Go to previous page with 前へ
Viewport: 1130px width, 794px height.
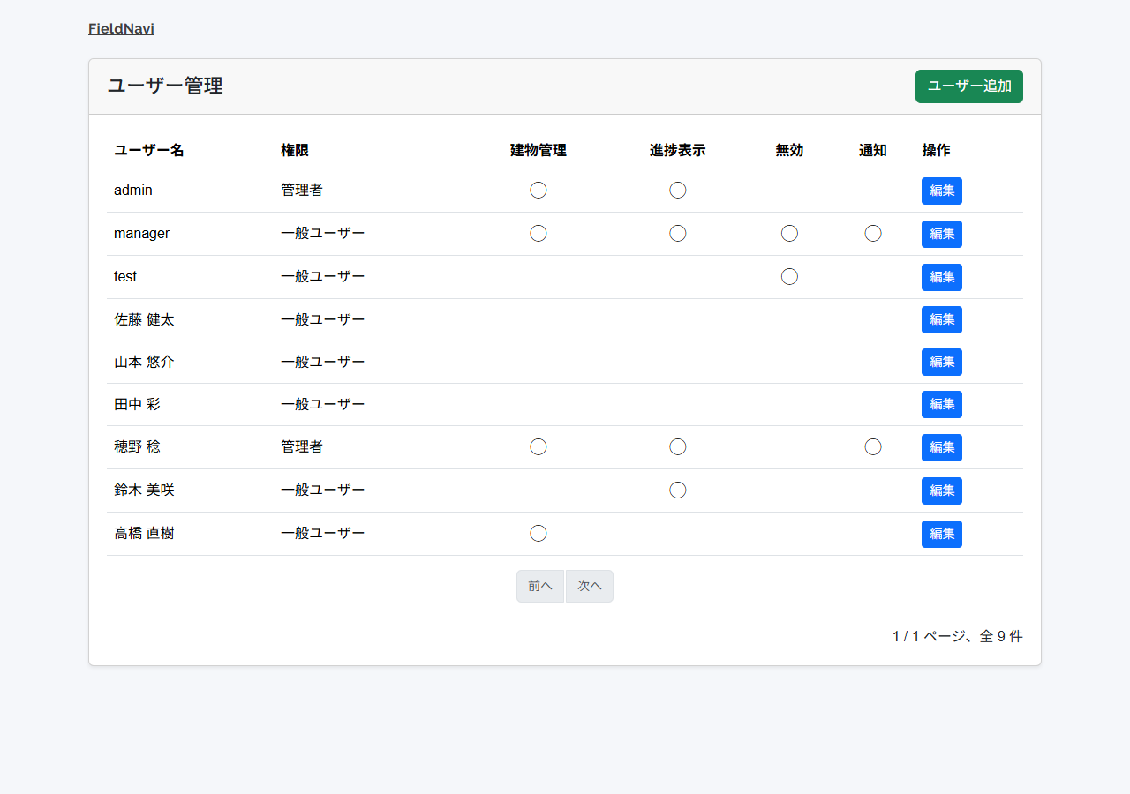pos(540,586)
